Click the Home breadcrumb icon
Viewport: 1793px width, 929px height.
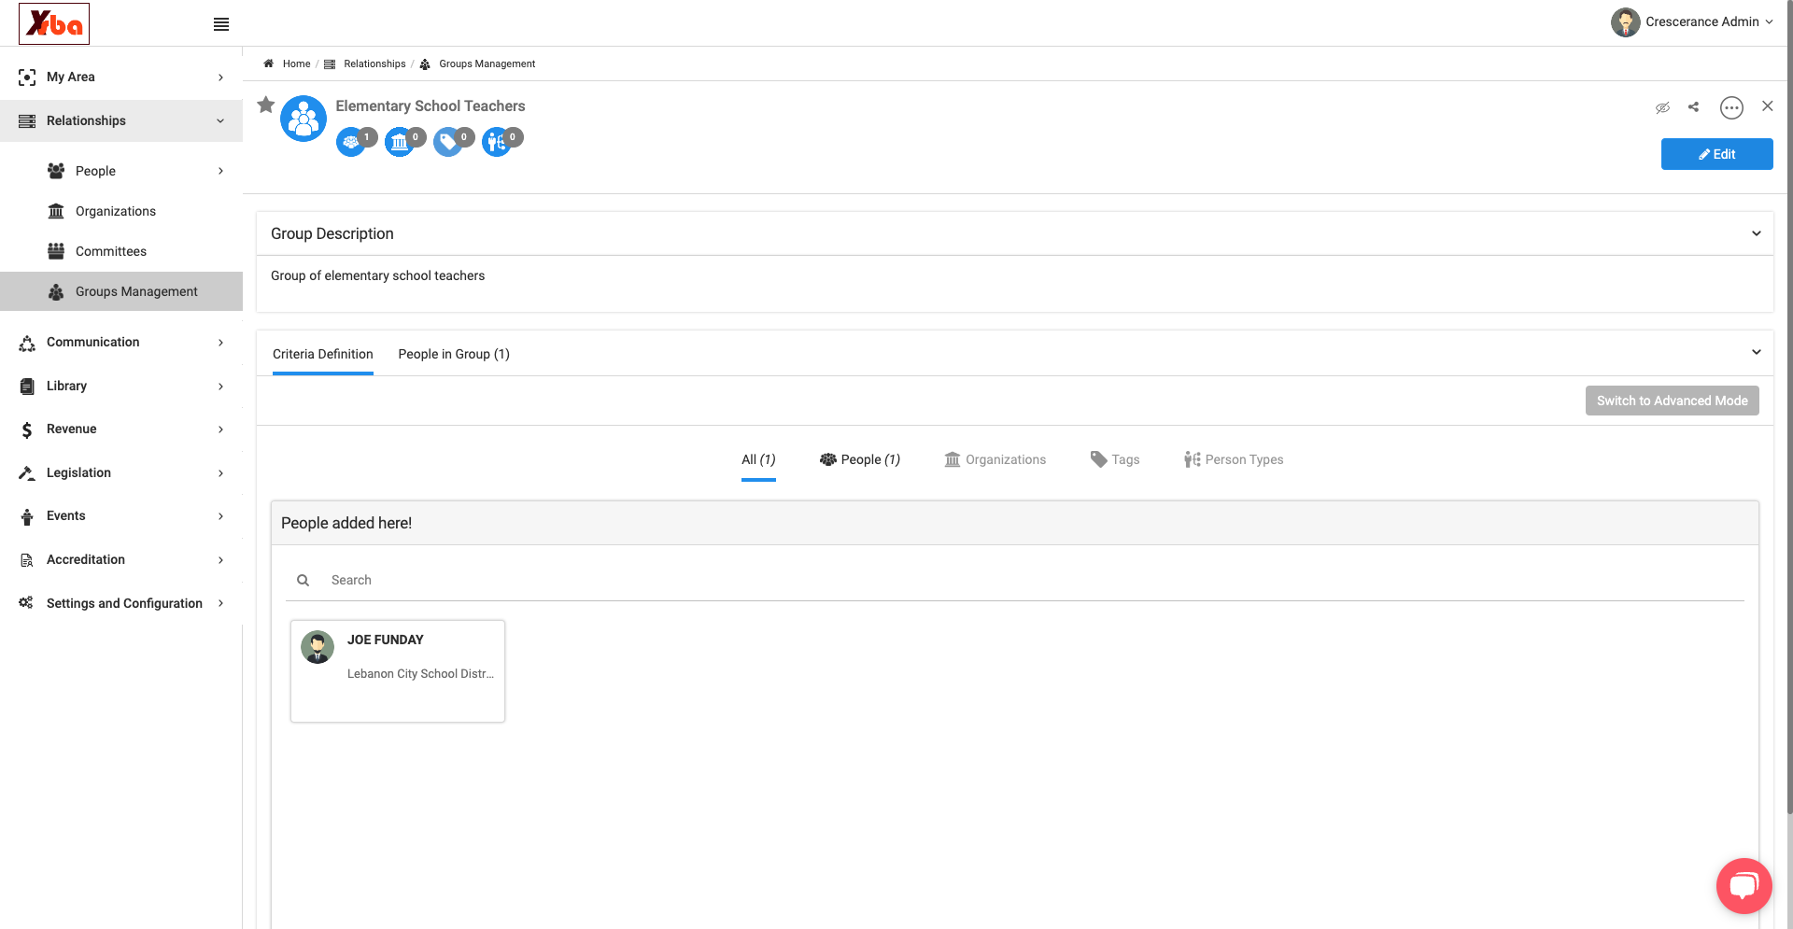[x=268, y=63]
